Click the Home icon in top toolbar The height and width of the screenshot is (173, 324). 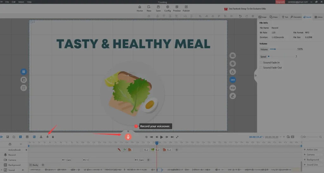[x=140, y=8]
